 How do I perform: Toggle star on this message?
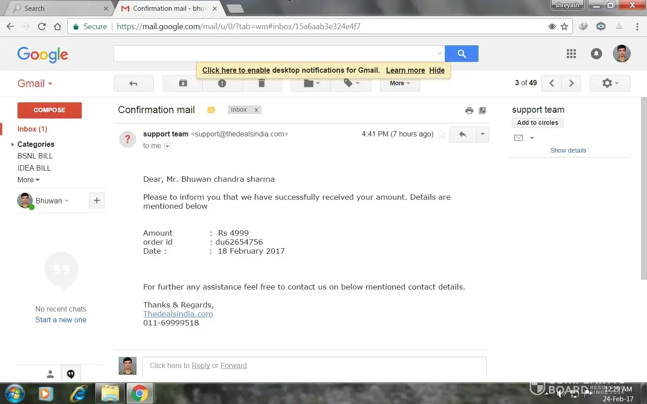click(x=442, y=134)
